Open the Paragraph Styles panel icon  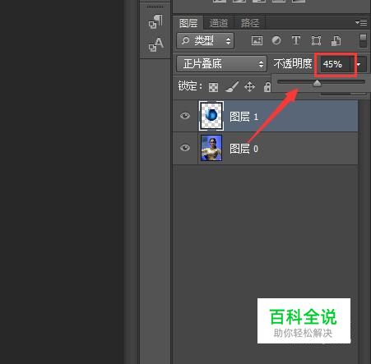[155, 21]
